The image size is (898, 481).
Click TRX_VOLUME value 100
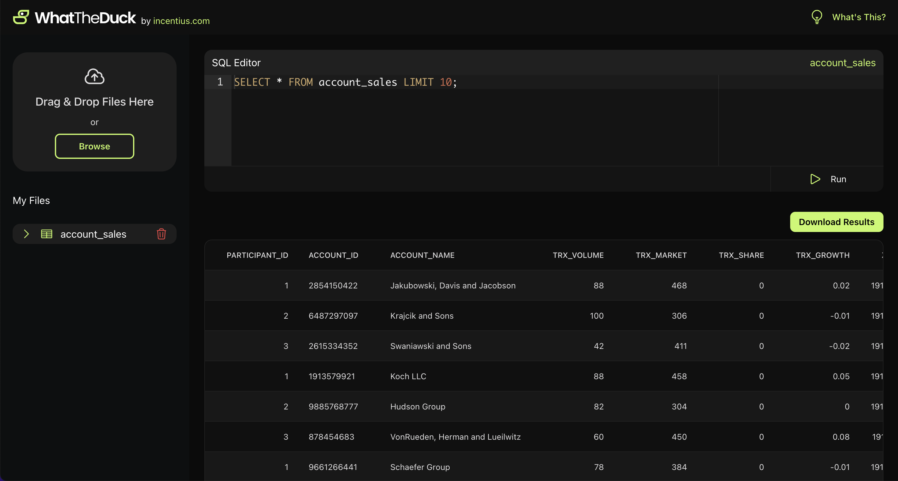tap(597, 316)
